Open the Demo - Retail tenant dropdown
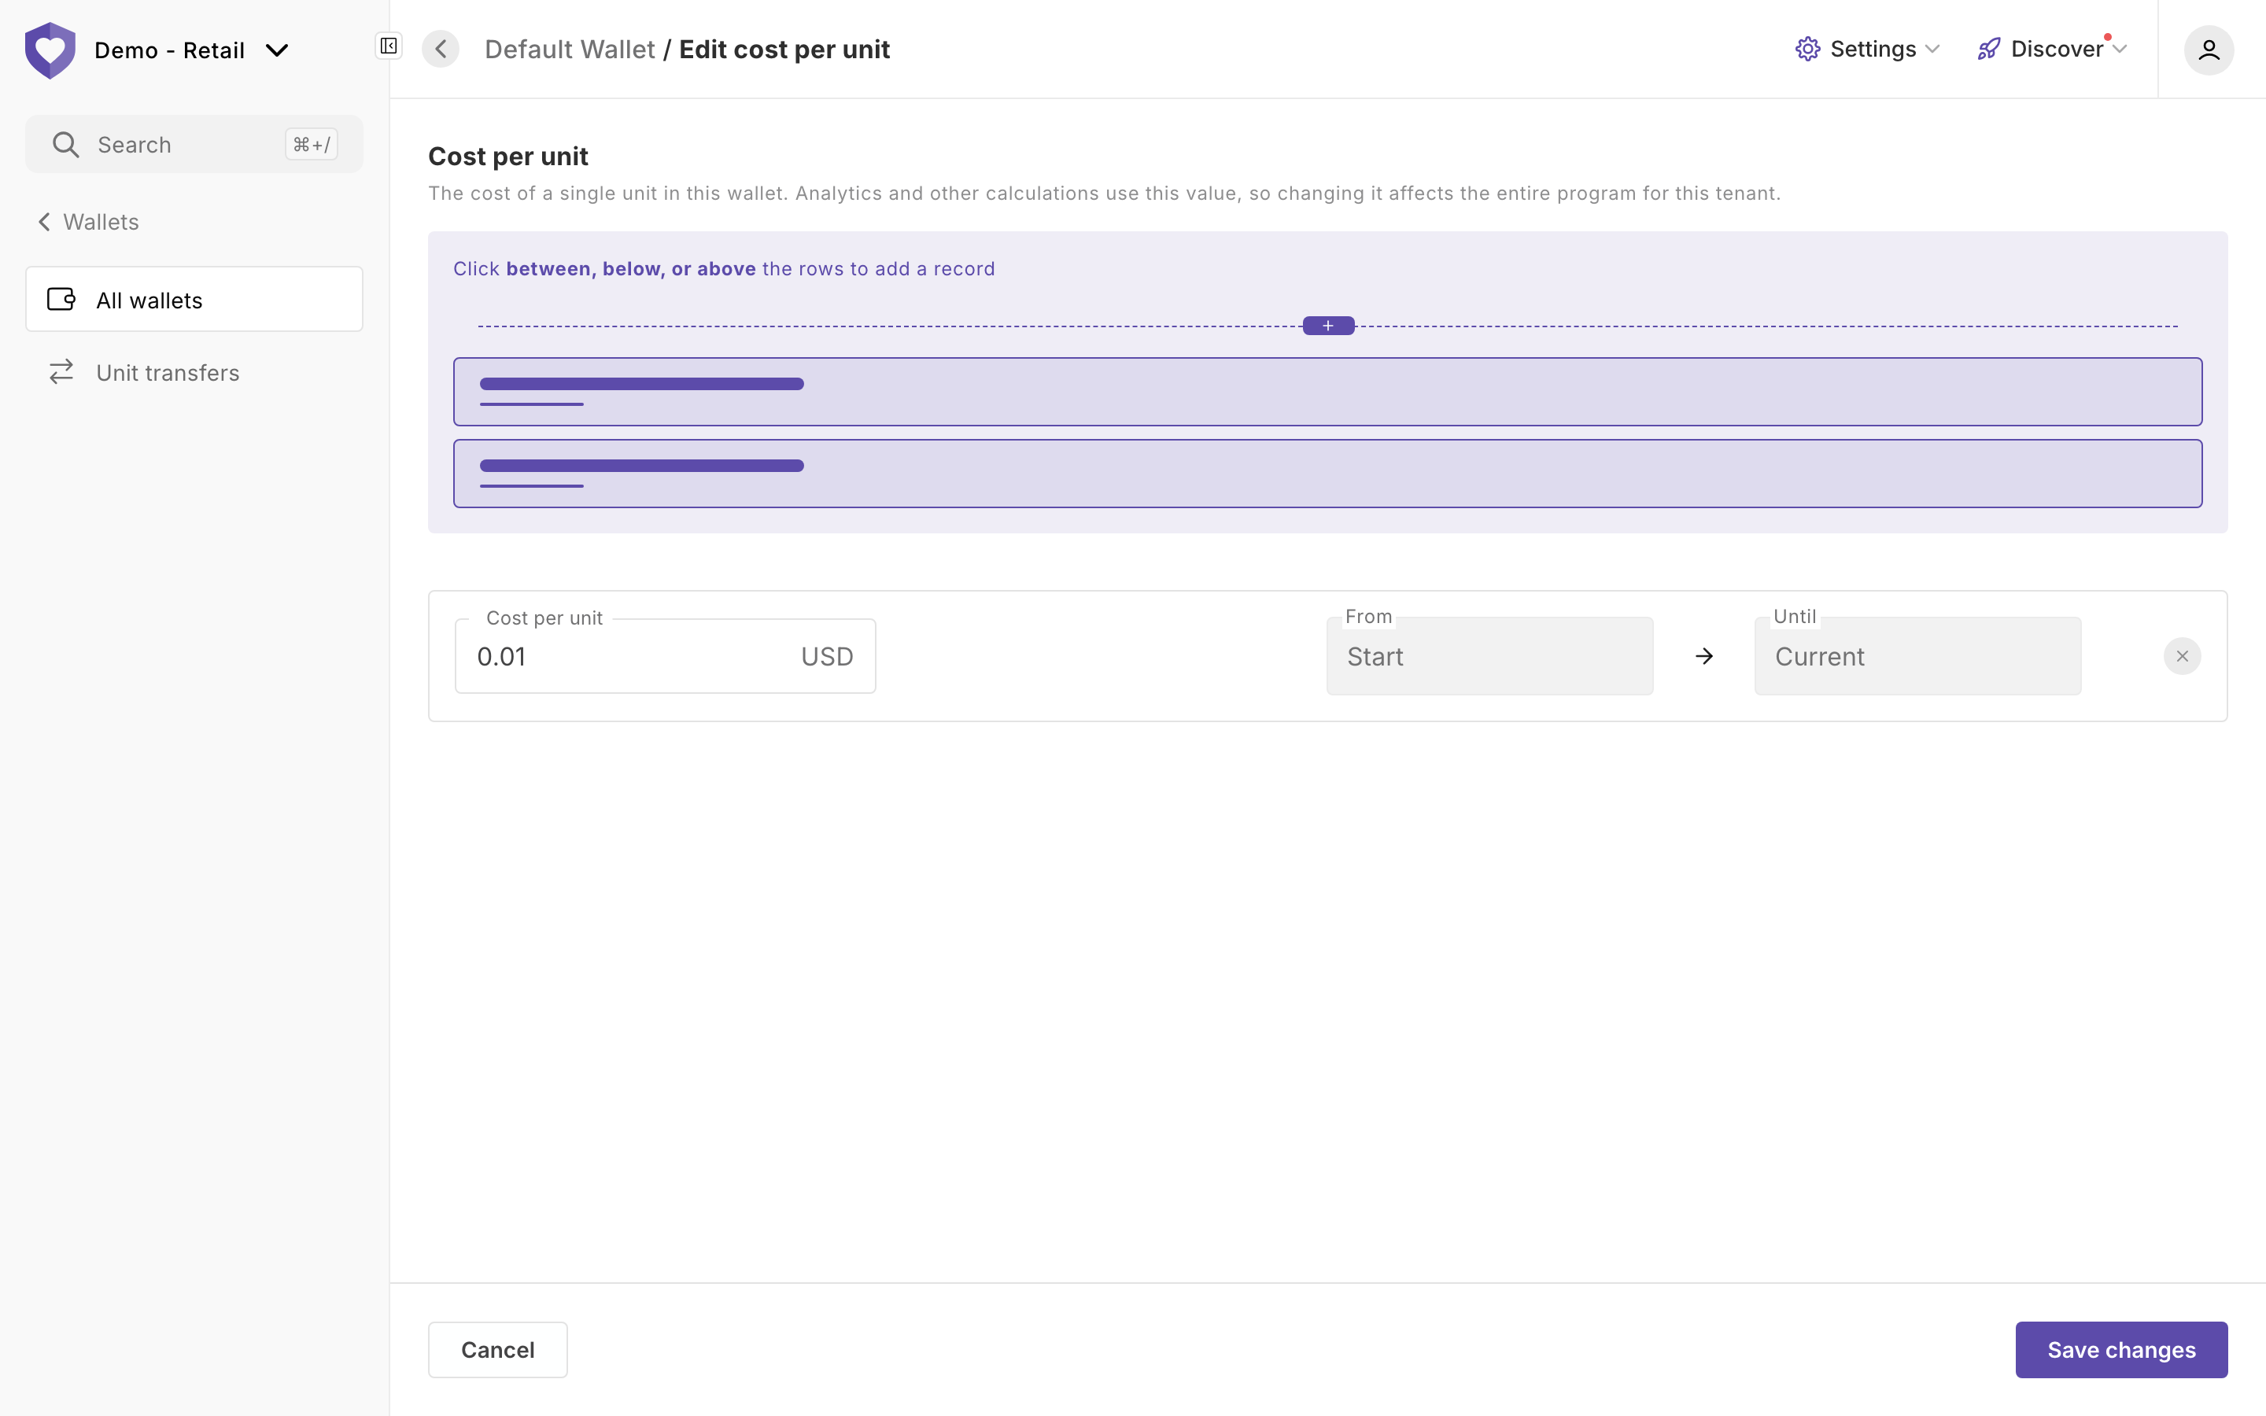Viewport: 2266px width, 1416px height. [x=191, y=50]
